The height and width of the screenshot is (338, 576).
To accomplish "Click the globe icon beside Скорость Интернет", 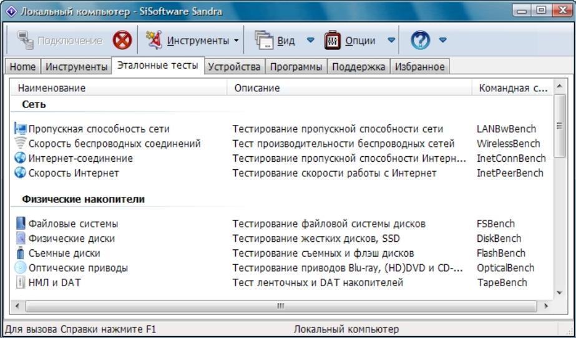I will click(x=20, y=172).
